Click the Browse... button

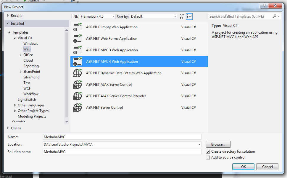tap(218, 144)
